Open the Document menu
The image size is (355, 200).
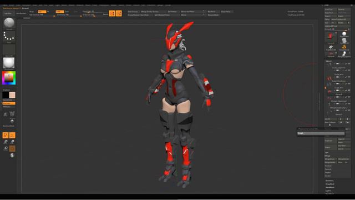[x=26, y=5]
